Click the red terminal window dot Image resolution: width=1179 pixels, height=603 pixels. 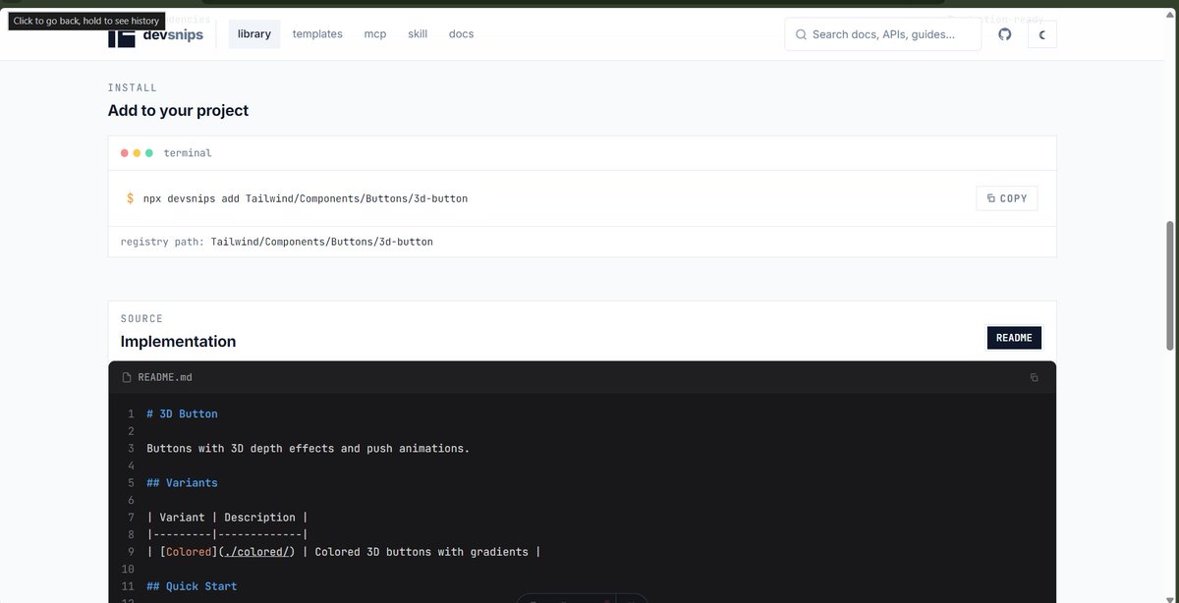[x=125, y=153]
